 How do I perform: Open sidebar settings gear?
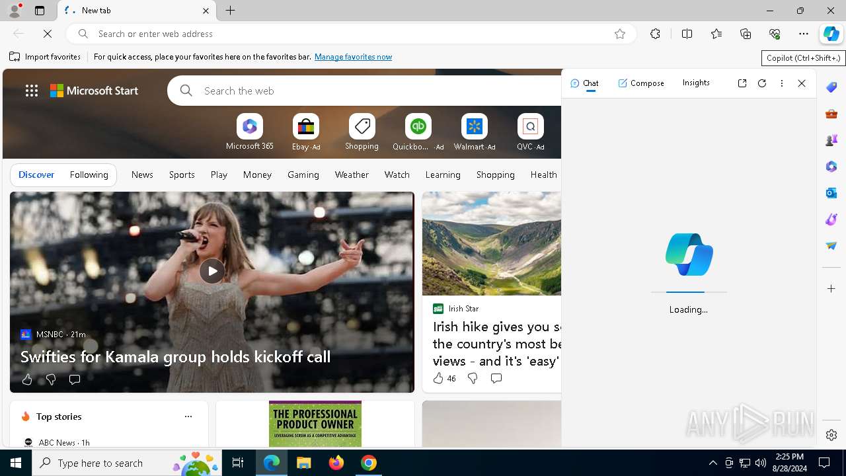click(831, 435)
